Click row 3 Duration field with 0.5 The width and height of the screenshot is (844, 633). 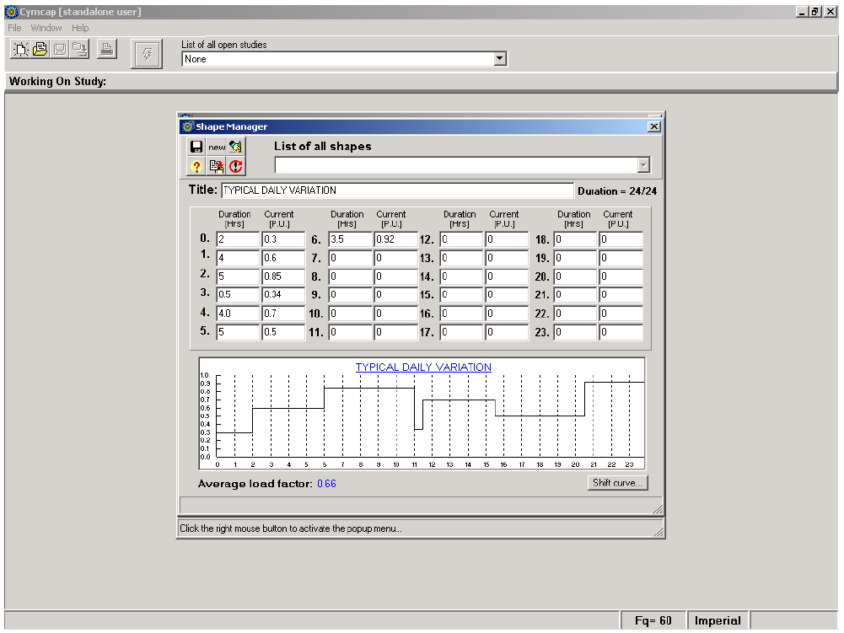coord(238,295)
